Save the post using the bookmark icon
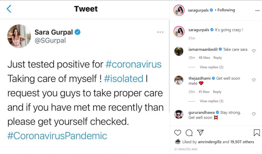The height and width of the screenshot is (154, 262). coord(257,132)
